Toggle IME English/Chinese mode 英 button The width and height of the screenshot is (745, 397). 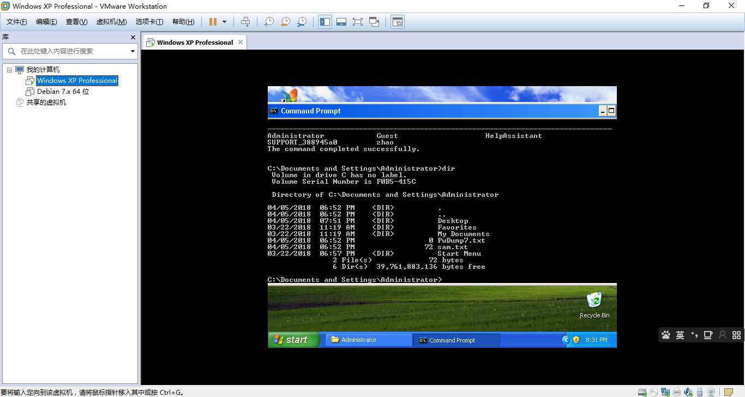pos(680,335)
